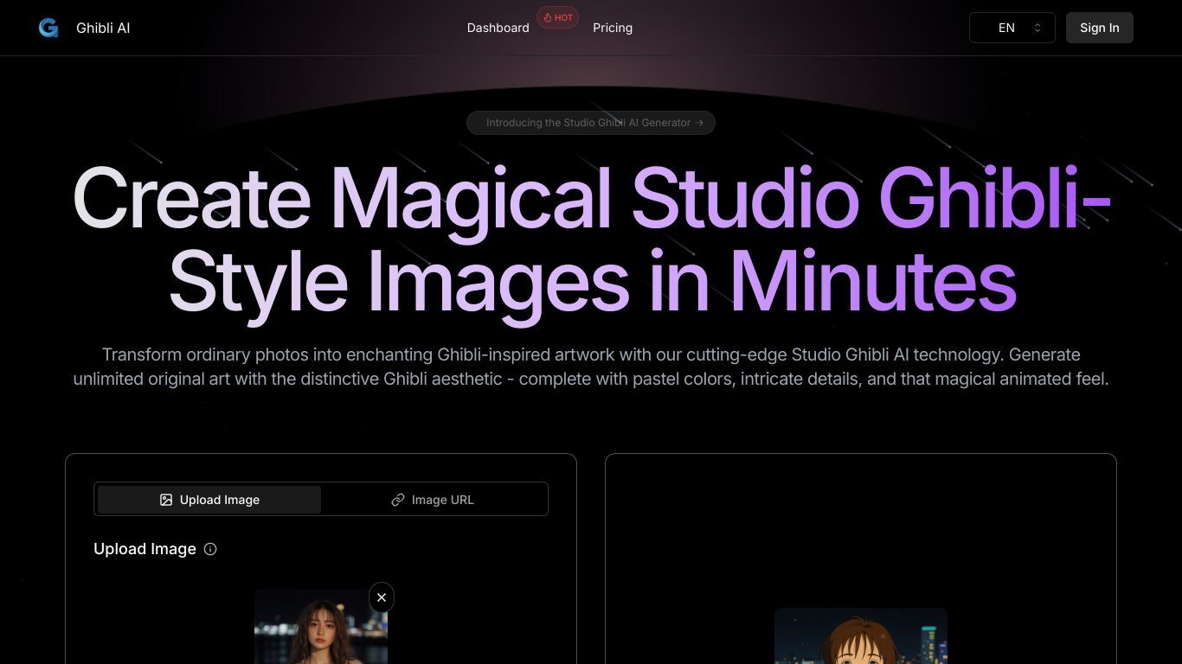Image resolution: width=1182 pixels, height=664 pixels.
Task: Click the HOT flame badge
Action: pos(558,17)
